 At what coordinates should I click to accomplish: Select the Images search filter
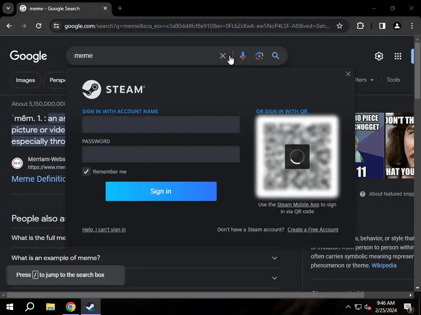coord(25,80)
